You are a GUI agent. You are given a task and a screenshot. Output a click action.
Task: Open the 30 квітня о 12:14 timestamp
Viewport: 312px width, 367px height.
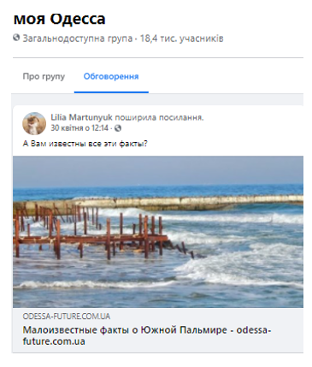79,128
